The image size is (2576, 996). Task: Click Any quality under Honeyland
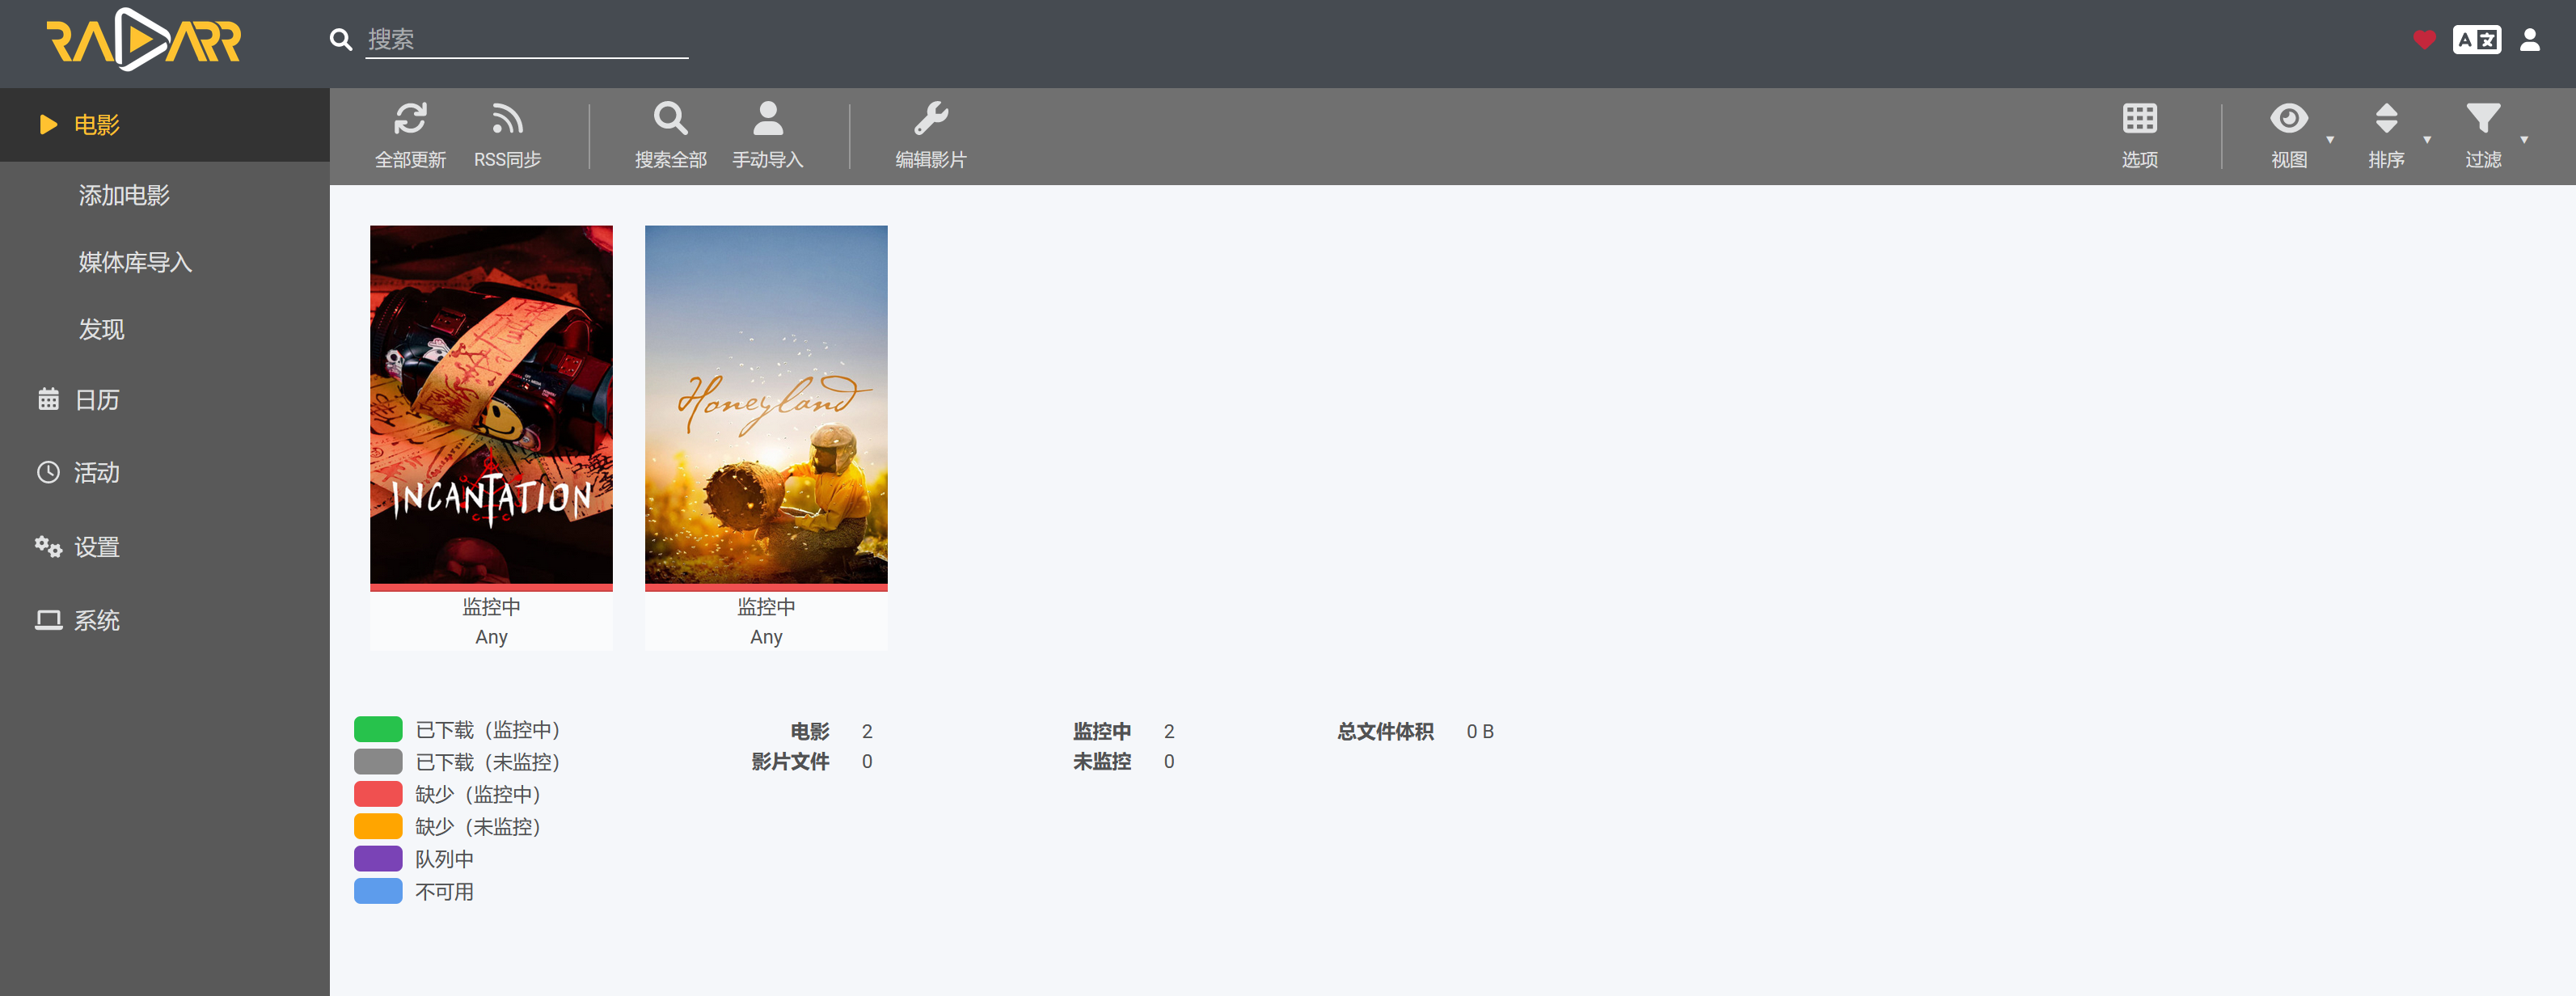click(x=766, y=637)
